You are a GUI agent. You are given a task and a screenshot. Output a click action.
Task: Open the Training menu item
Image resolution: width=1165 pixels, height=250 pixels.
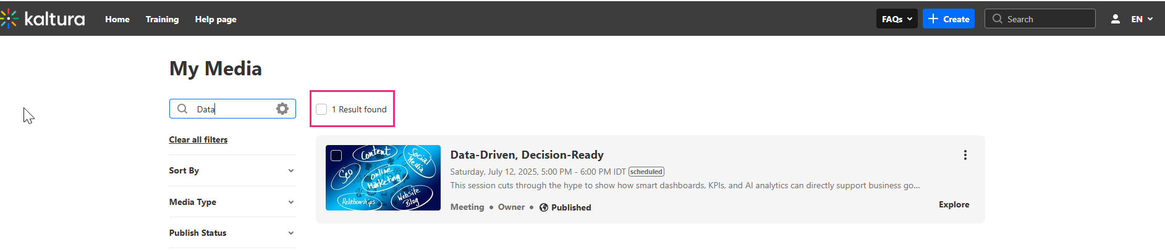coord(162,19)
